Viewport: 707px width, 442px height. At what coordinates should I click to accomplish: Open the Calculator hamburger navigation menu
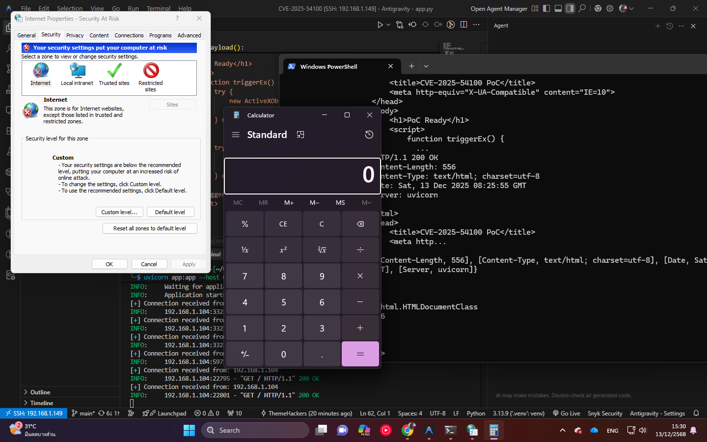click(236, 135)
